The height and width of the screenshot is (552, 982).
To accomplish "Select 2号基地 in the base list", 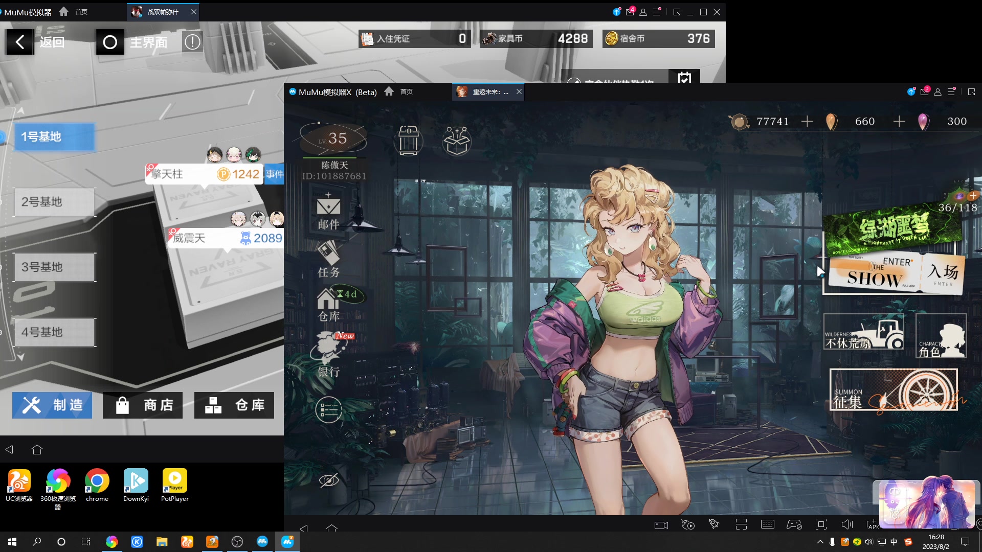I will 54,202.
